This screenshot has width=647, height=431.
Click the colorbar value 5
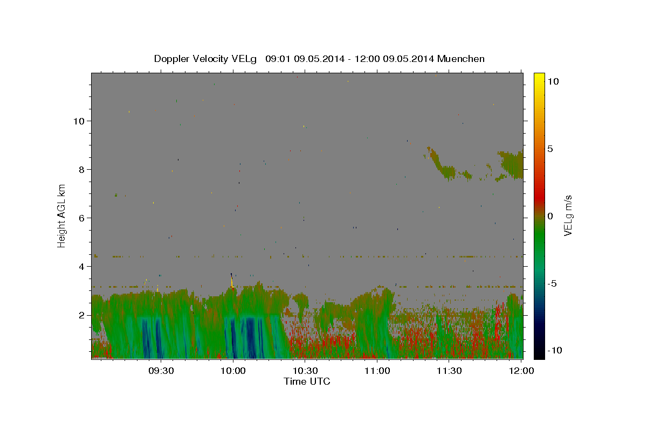pyautogui.click(x=550, y=149)
